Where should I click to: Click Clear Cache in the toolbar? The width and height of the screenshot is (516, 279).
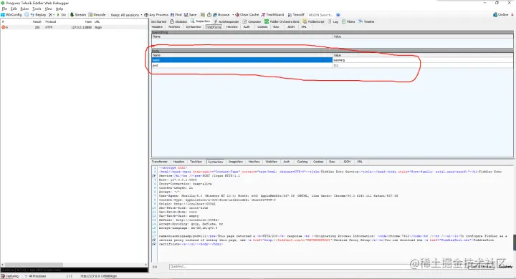click(247, 15)
